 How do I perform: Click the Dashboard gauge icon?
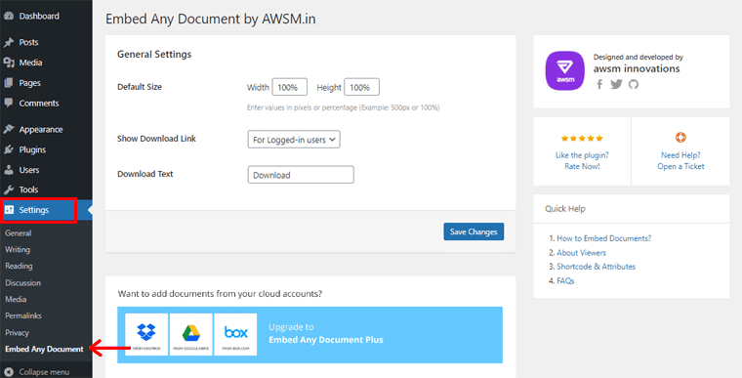pos(9,16)
